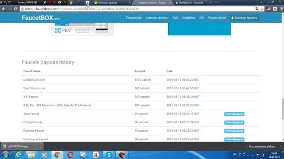This screenshot has width=284, height=159.
Task: Show hidden tray icons arrow
Action: click(248, 155)
